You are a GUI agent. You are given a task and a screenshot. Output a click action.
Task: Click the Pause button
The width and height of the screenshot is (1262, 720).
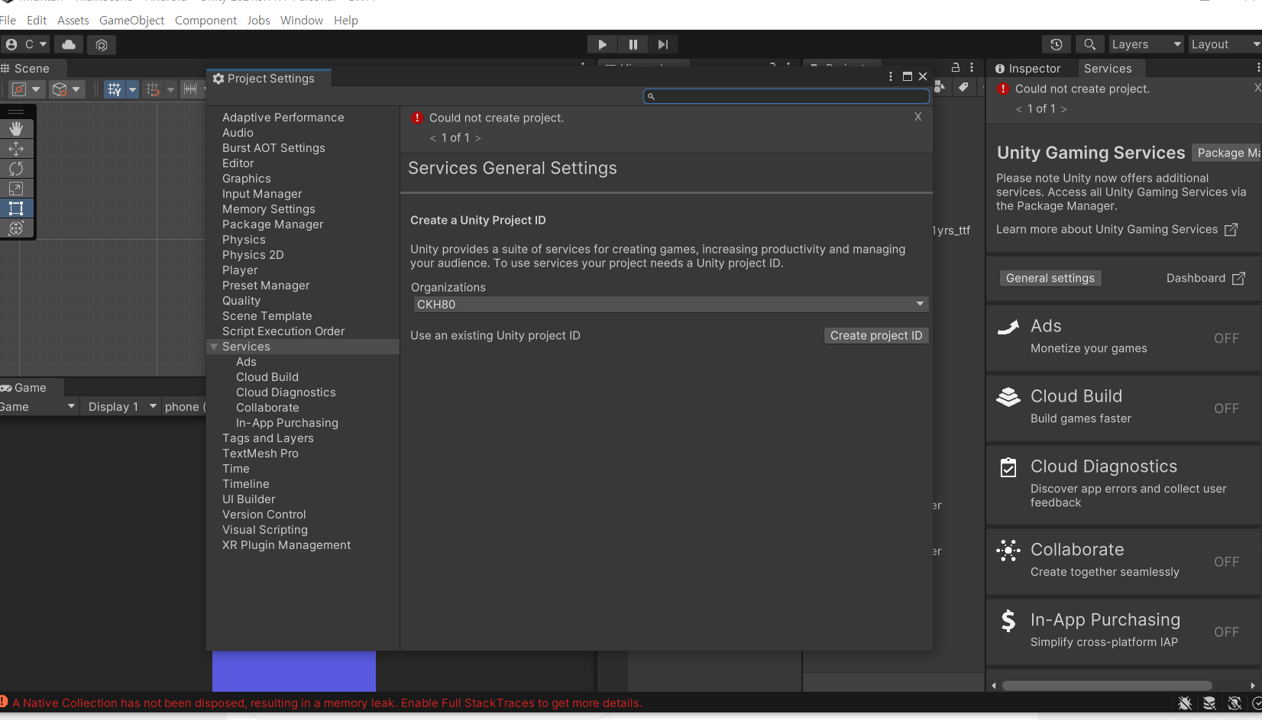point(633,44)
